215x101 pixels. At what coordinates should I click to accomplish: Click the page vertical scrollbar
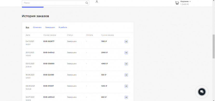coord(214,46)
